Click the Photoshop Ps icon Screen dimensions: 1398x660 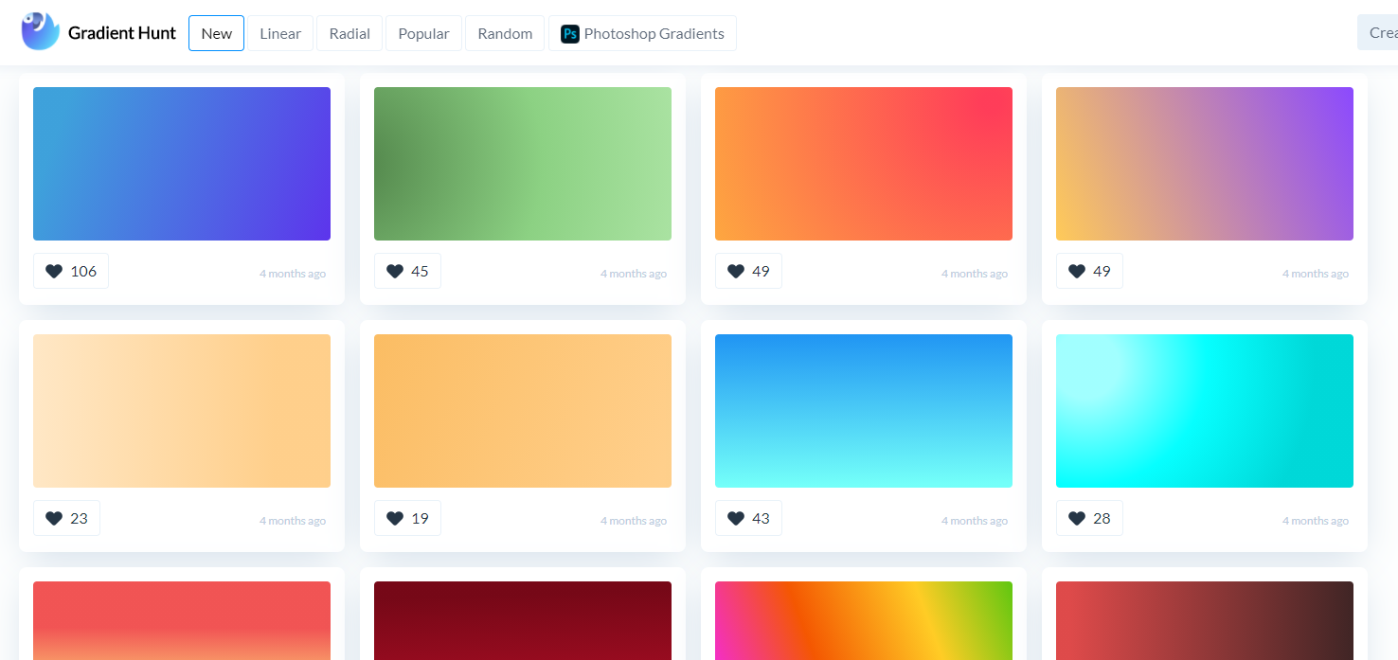570,34
